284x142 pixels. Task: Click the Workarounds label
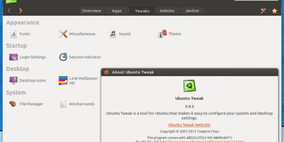click(82, 104)
